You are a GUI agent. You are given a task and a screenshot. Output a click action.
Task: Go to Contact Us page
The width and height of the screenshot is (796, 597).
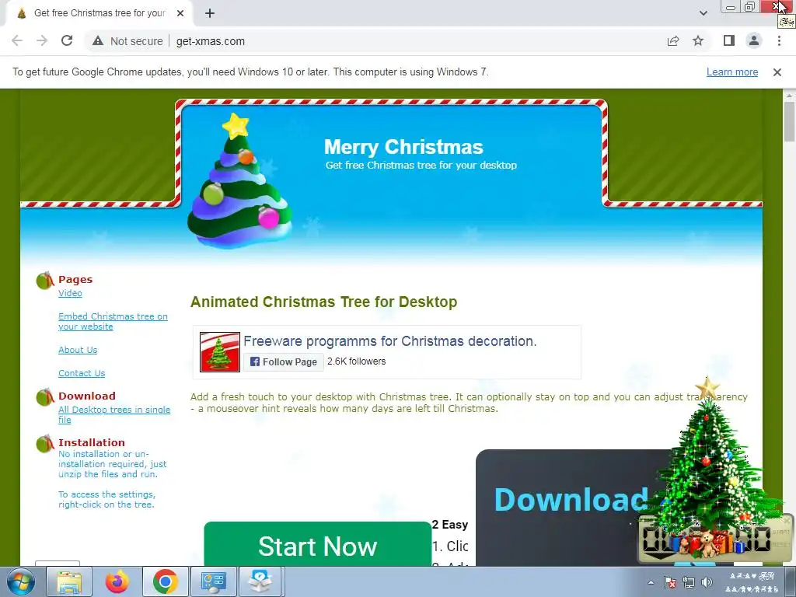[x=82, y=373]
